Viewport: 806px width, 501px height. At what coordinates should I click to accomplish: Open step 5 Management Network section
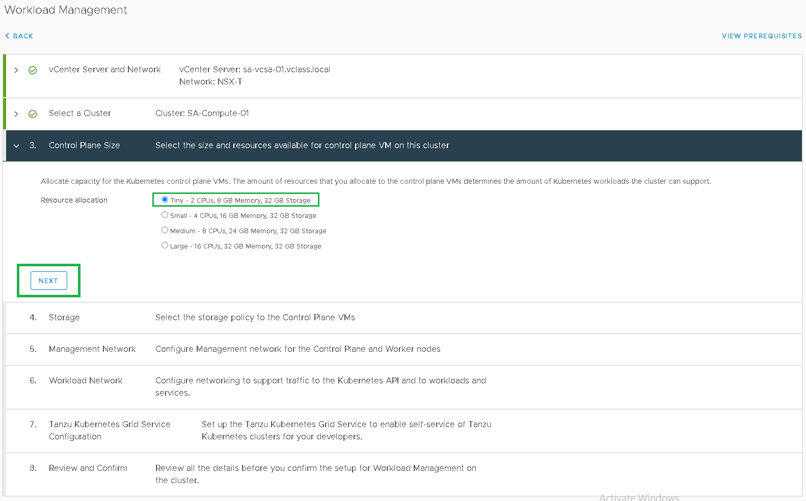tap(92, 349)
